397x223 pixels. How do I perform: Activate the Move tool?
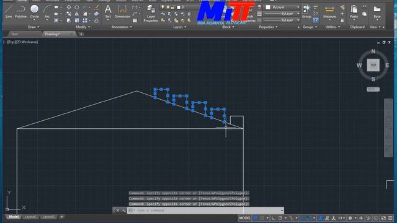(69, 7)
